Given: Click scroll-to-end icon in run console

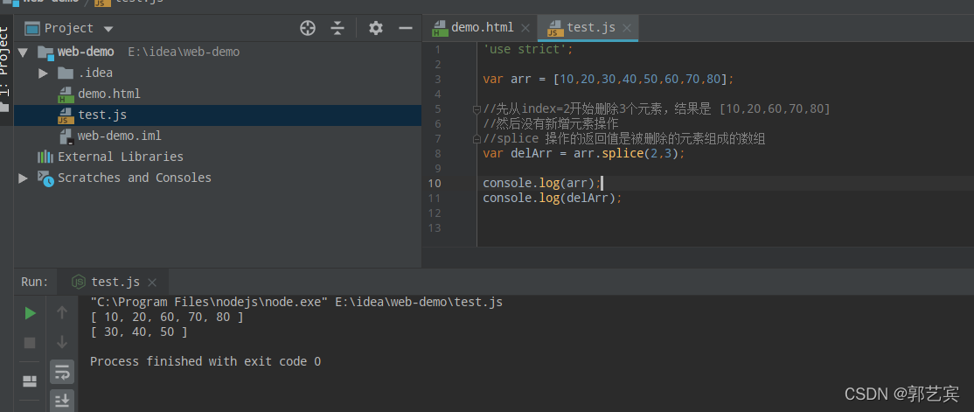Looking at the screenshot, I should click(x=62, y=402).
